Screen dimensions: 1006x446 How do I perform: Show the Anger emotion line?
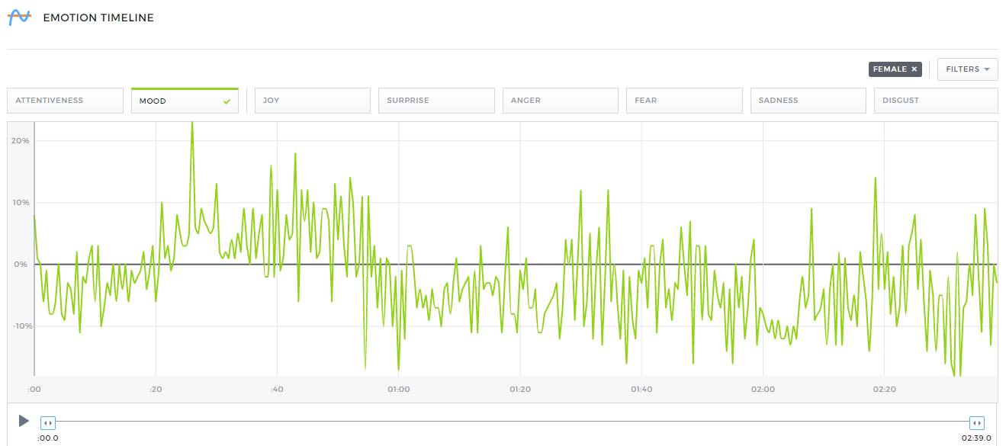click(560, 101)
